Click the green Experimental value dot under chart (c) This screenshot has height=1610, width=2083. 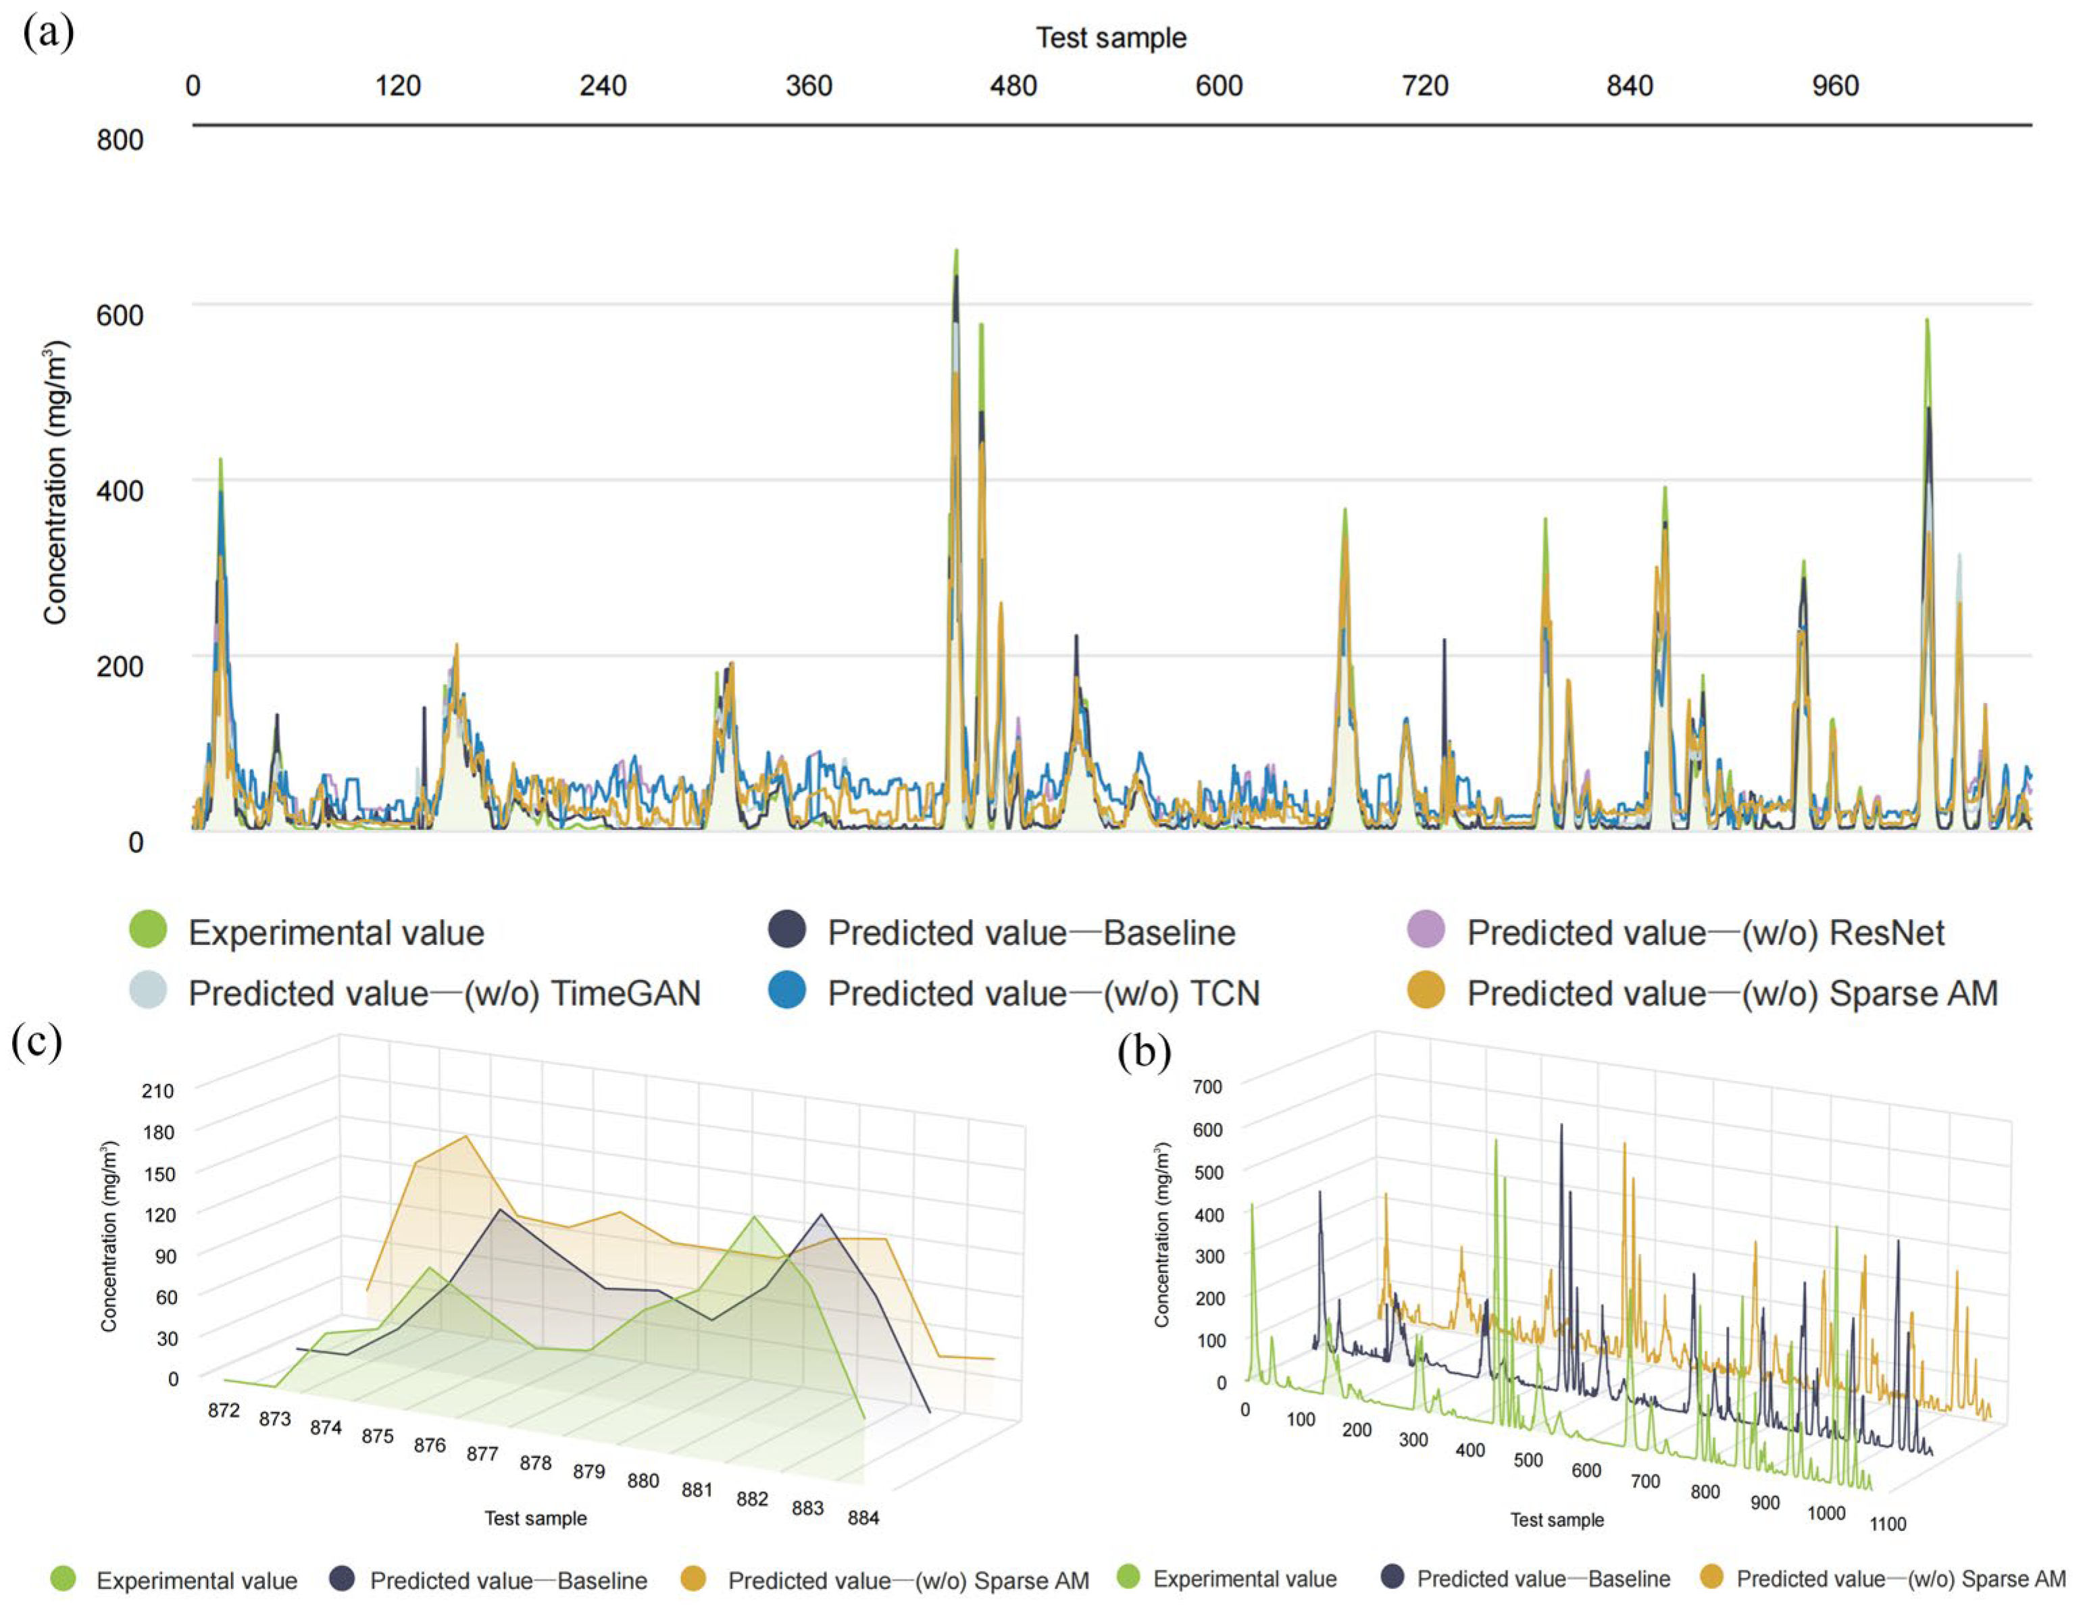coord(63,1578)
